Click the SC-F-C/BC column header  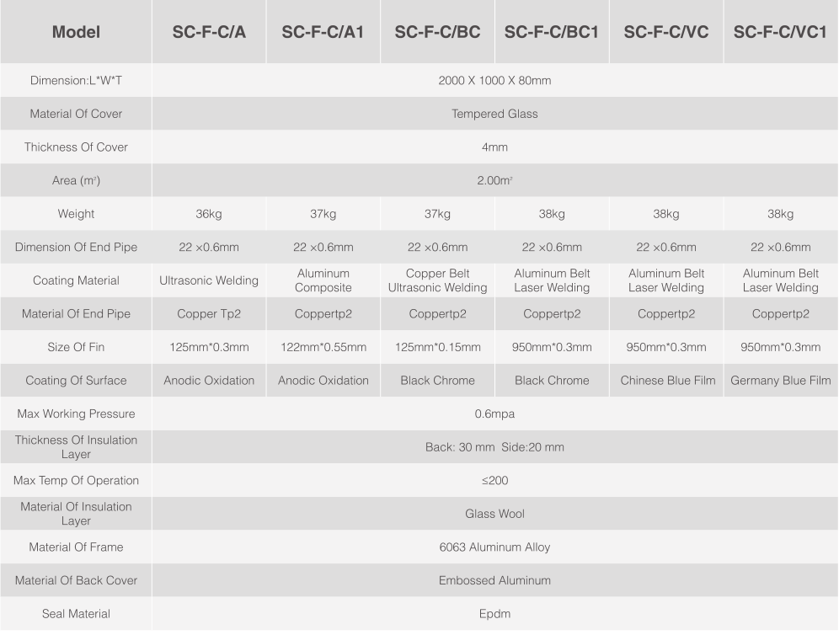coord(438,31)
